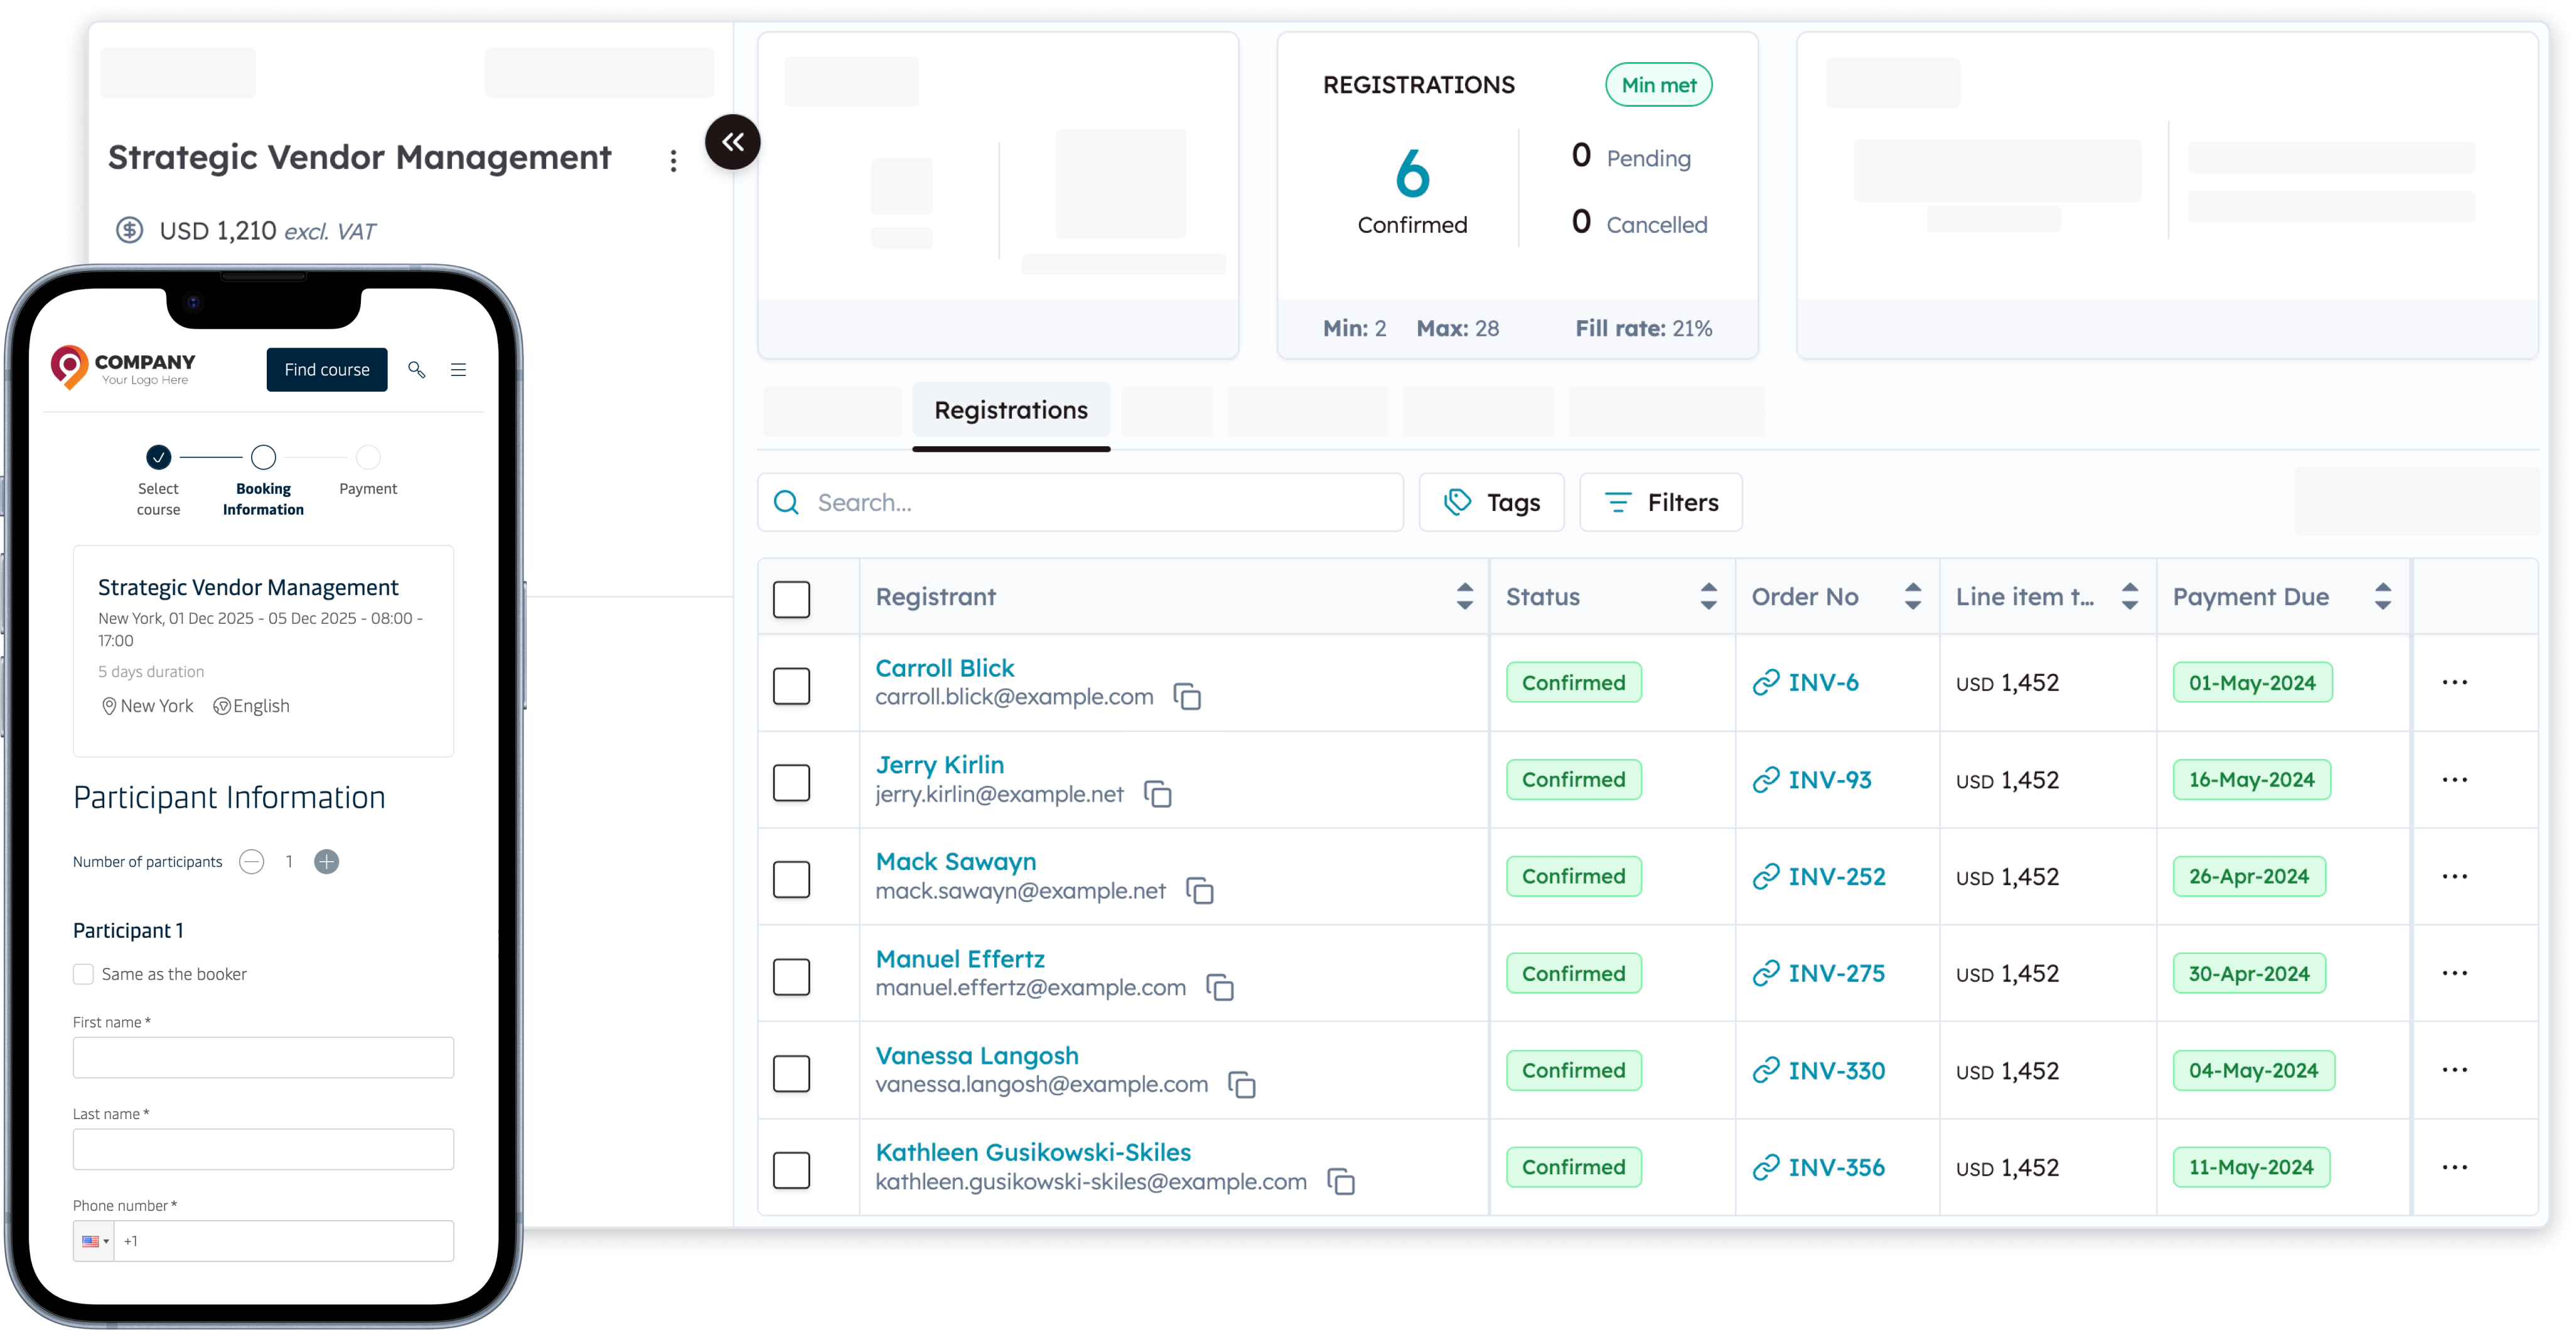The height and width of the screenshot is (1330, 2576).
Task: Click the Tags filter icon
Action: [1460, 502]
